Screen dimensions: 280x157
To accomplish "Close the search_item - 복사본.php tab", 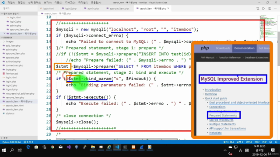I will (x=168, y=8).
